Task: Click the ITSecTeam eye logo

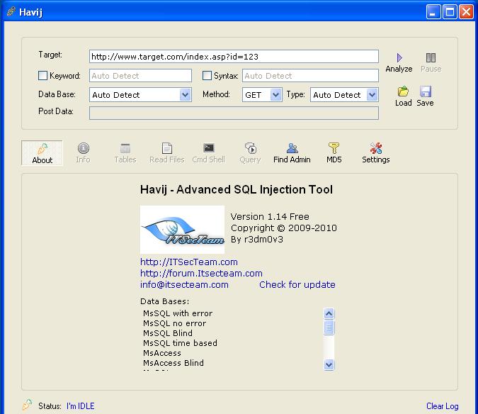Action: [x=182, y=230]
